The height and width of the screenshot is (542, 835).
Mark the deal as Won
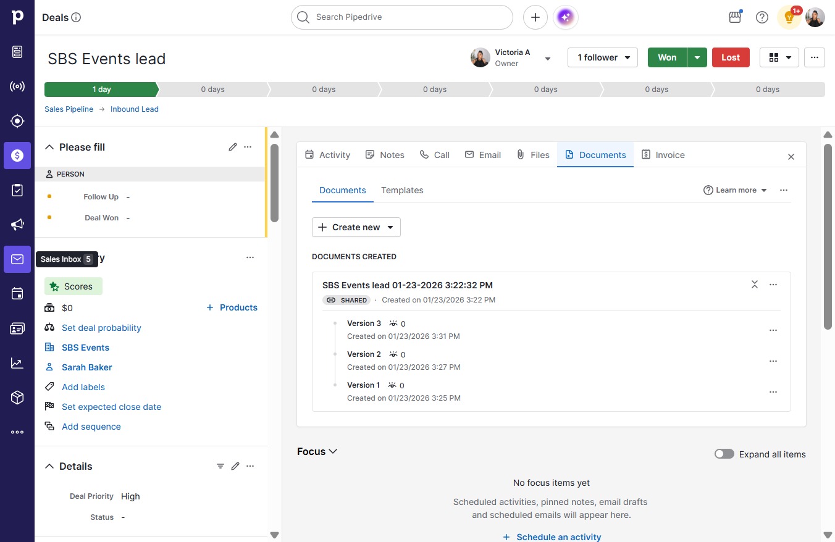[x=667, y=57]
